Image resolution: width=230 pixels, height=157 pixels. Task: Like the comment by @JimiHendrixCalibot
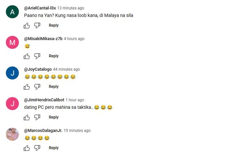(27, 117)
